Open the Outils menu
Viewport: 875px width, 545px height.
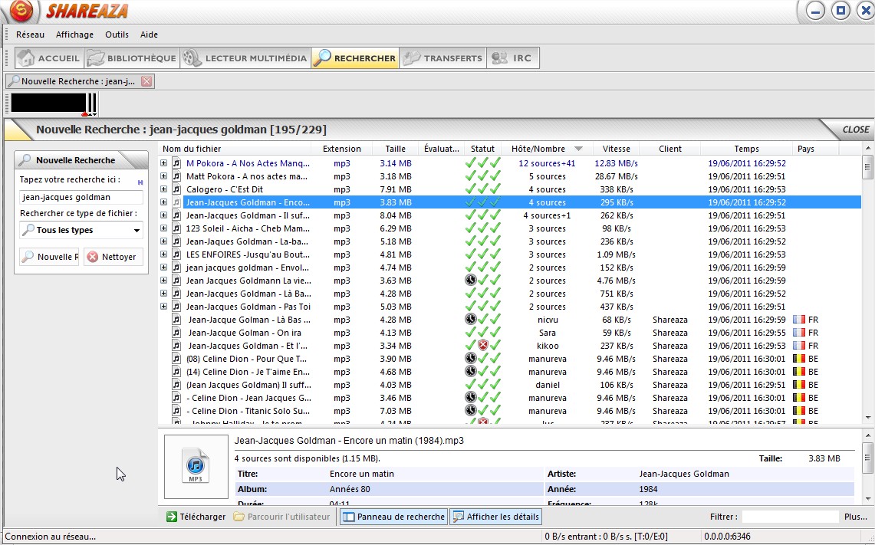(x=117, y=34)
